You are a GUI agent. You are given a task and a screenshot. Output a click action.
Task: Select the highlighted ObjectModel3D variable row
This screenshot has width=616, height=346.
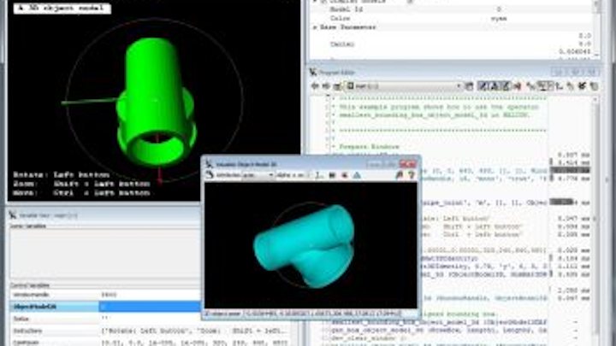(105, 307)
